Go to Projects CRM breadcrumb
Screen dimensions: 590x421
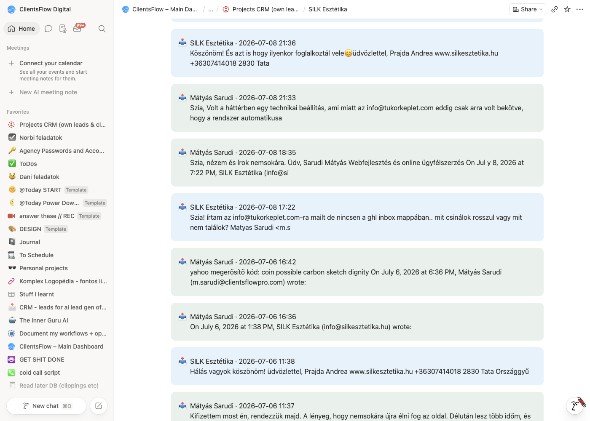pyautogui.click(x=260, y=9)
